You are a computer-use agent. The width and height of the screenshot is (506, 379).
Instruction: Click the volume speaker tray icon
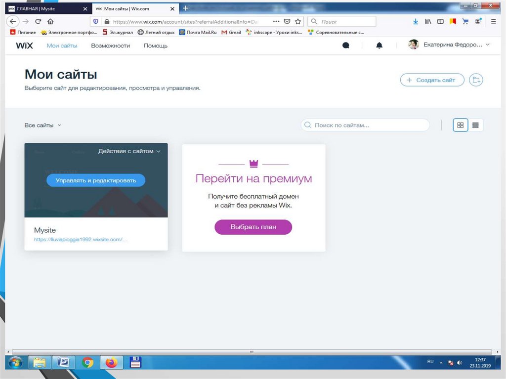pyautogui.click(x=460, y=363)
